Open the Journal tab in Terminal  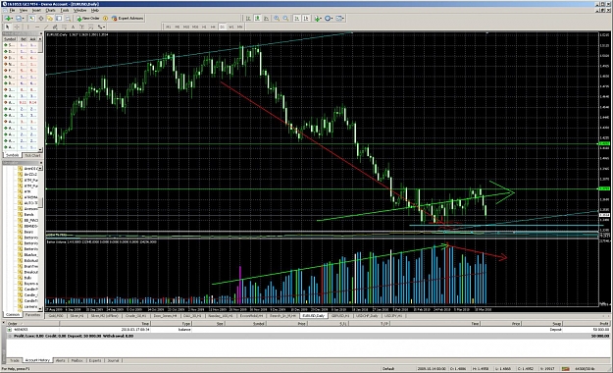(113, 360)
